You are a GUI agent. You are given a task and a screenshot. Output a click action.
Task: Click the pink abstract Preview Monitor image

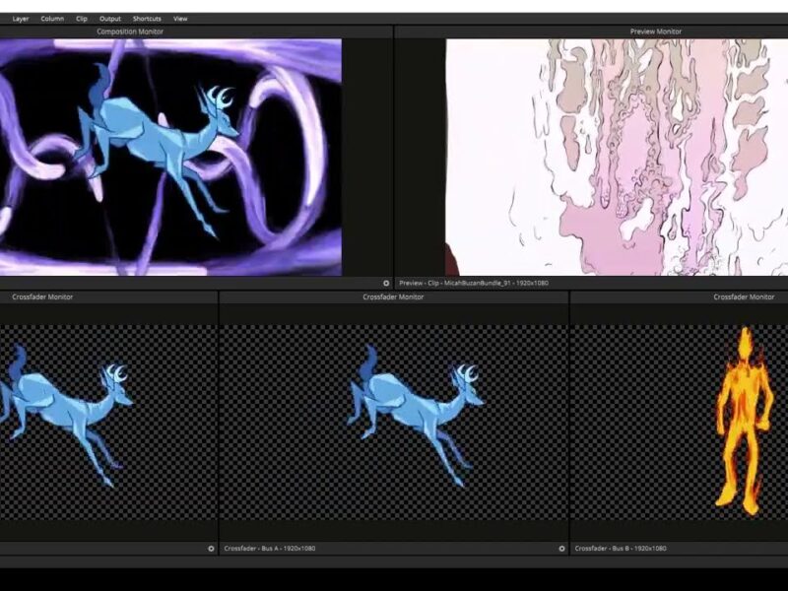617,158
